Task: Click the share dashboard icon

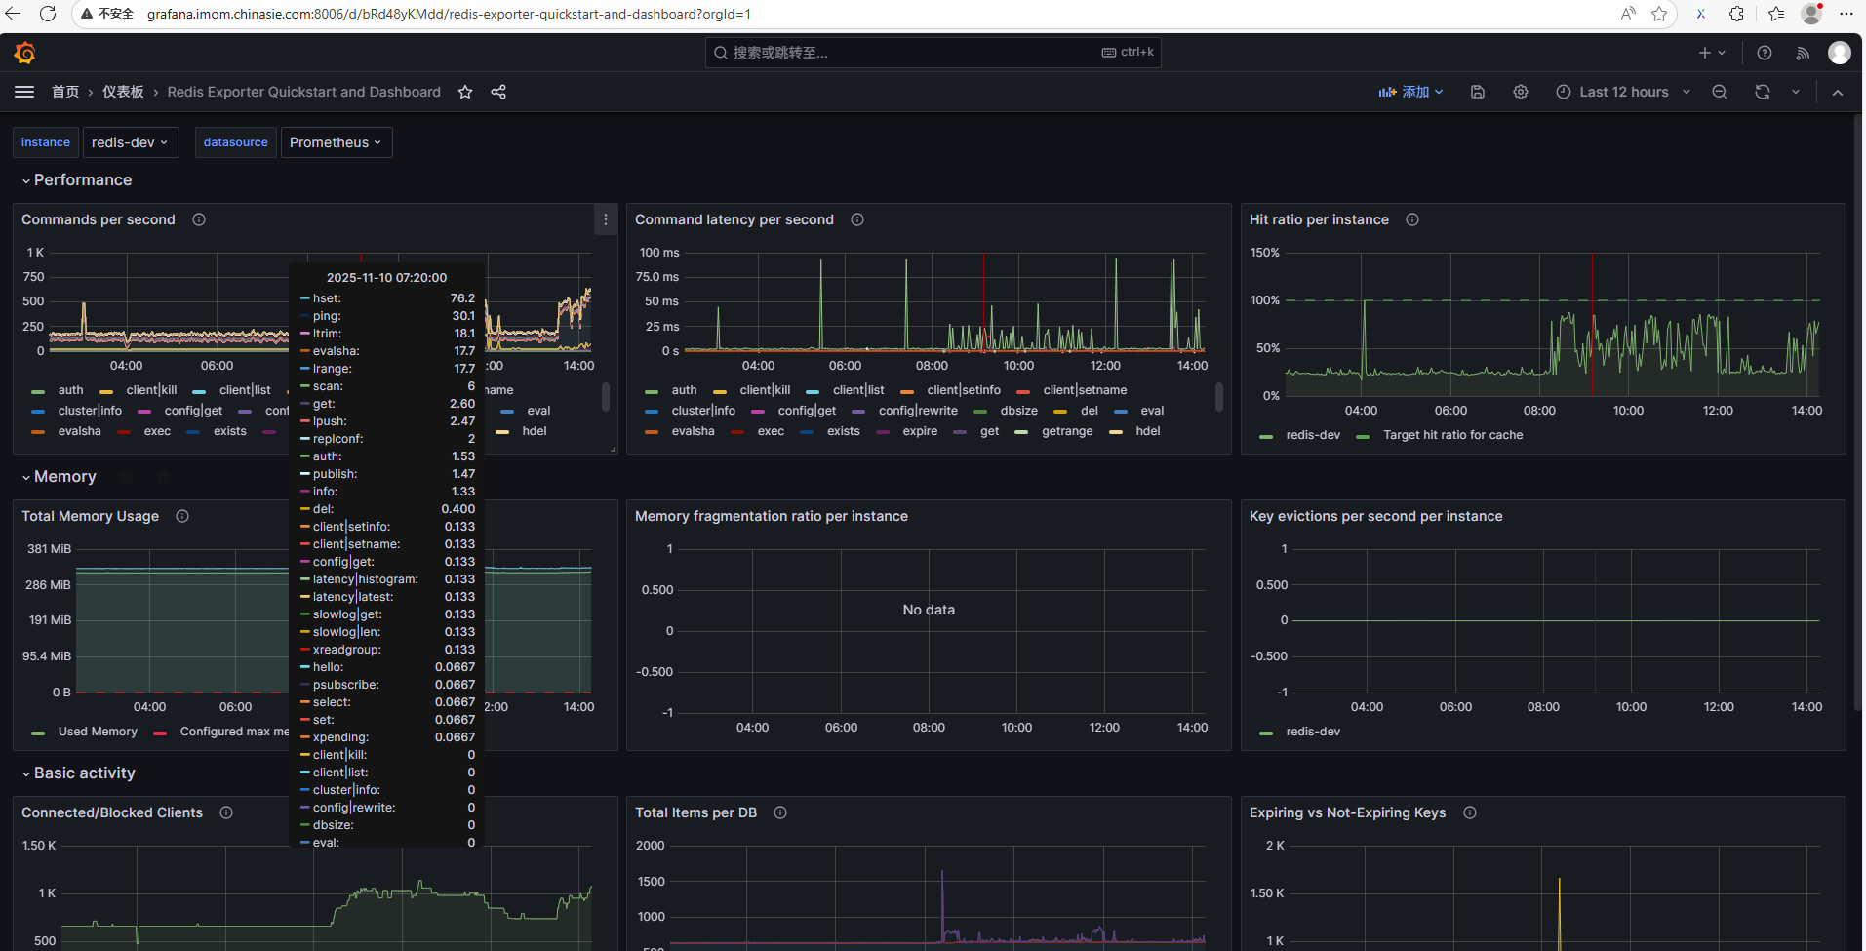Action: 498,92
